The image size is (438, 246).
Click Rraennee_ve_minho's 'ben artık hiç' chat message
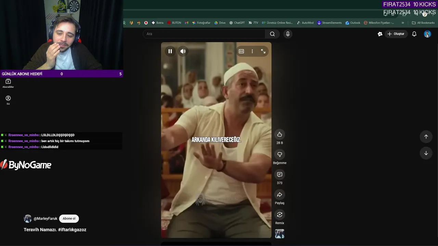pyautogui.click(x=65, y=141)
